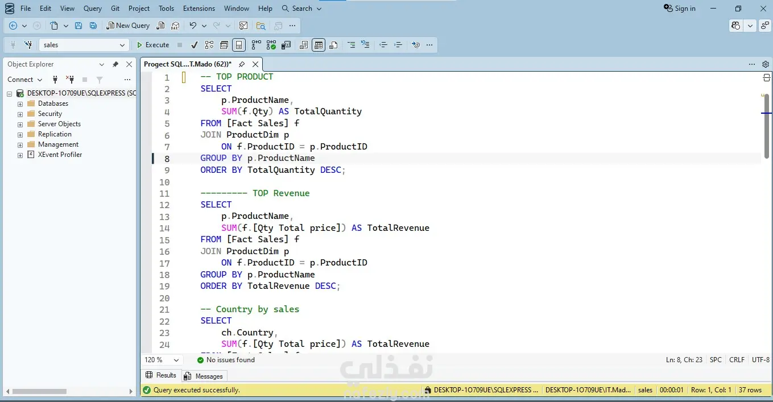Click the Save All icon
Screen dimensions: 773x402
tap(93, 26)
